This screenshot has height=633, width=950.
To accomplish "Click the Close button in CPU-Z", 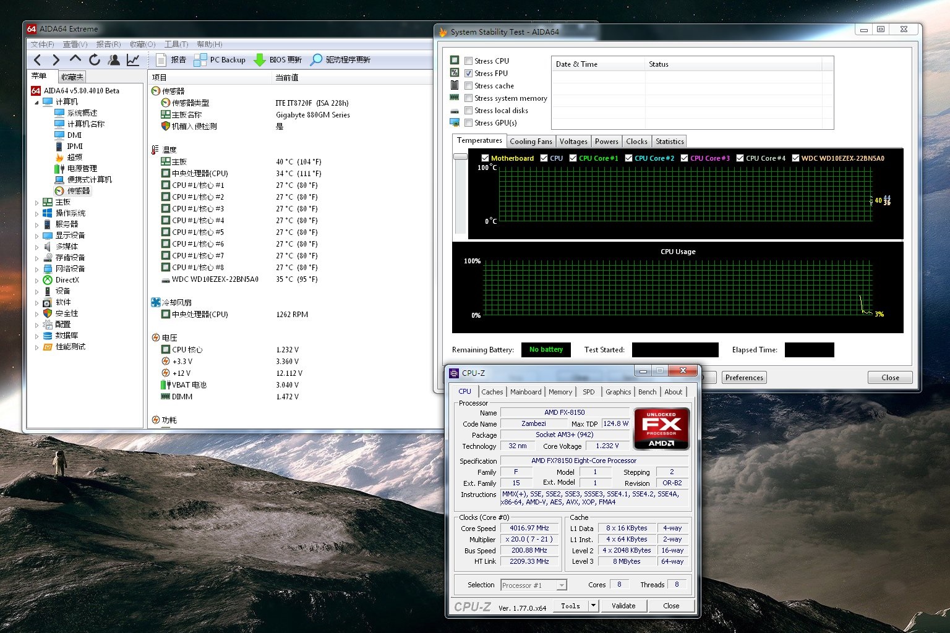I will click(x=671, y=606).
